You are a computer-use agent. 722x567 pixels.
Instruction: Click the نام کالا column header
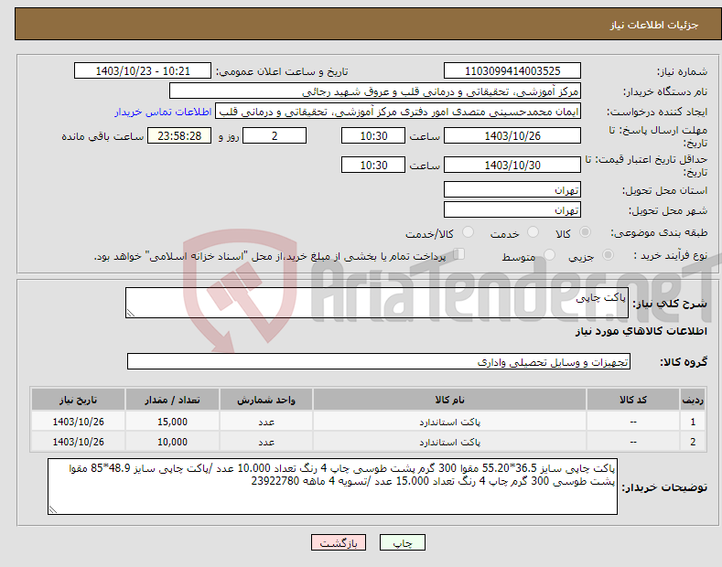449,400
